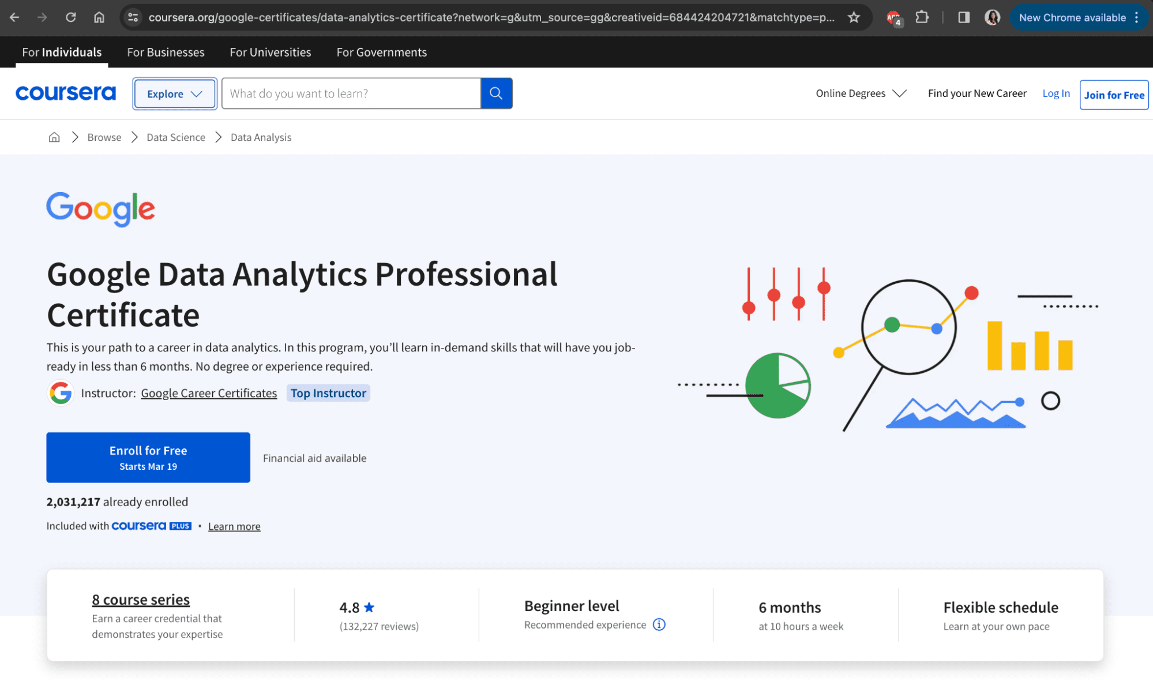Click 'Learn at your own pace' text
The image size is (1153, 681).
click(996, 626)
